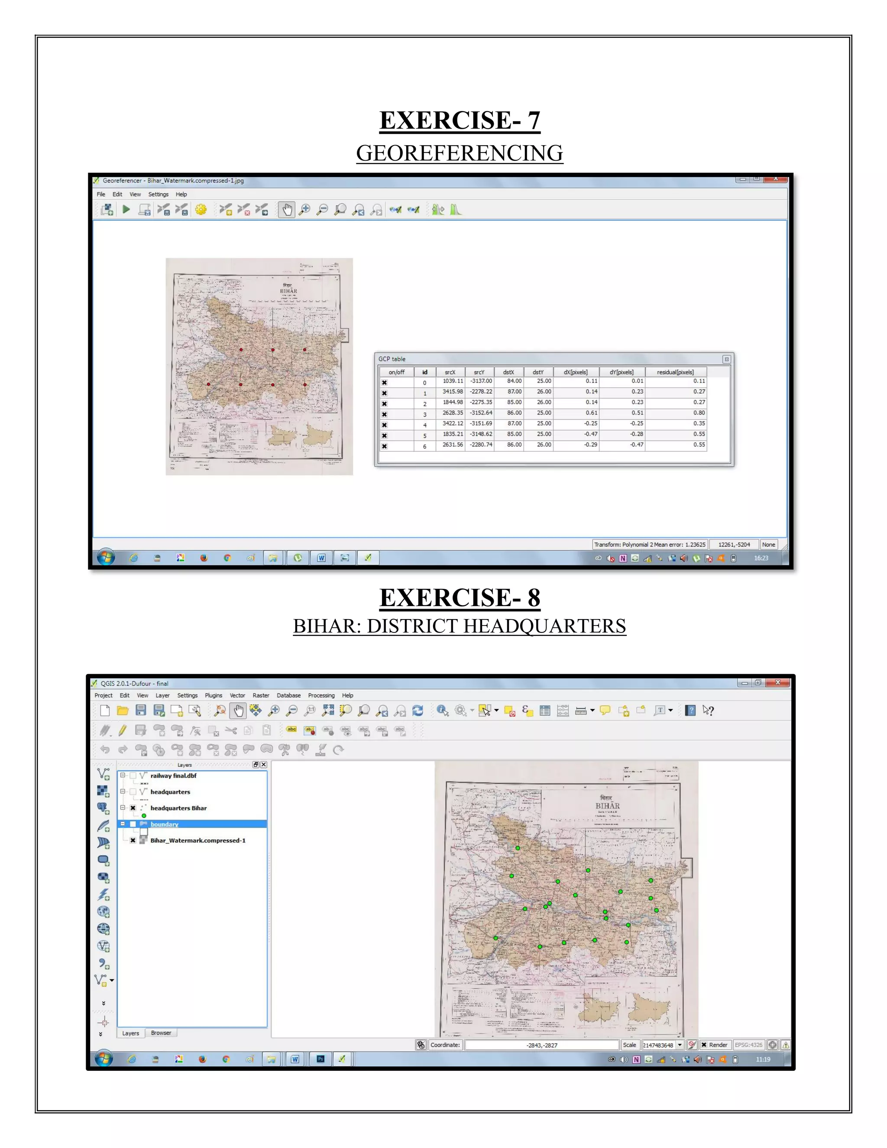Screen dimensions: 887x1148
Task: Click Windows Start orb in QGIS screenshot taskbar
Action: pos(104,1059)
